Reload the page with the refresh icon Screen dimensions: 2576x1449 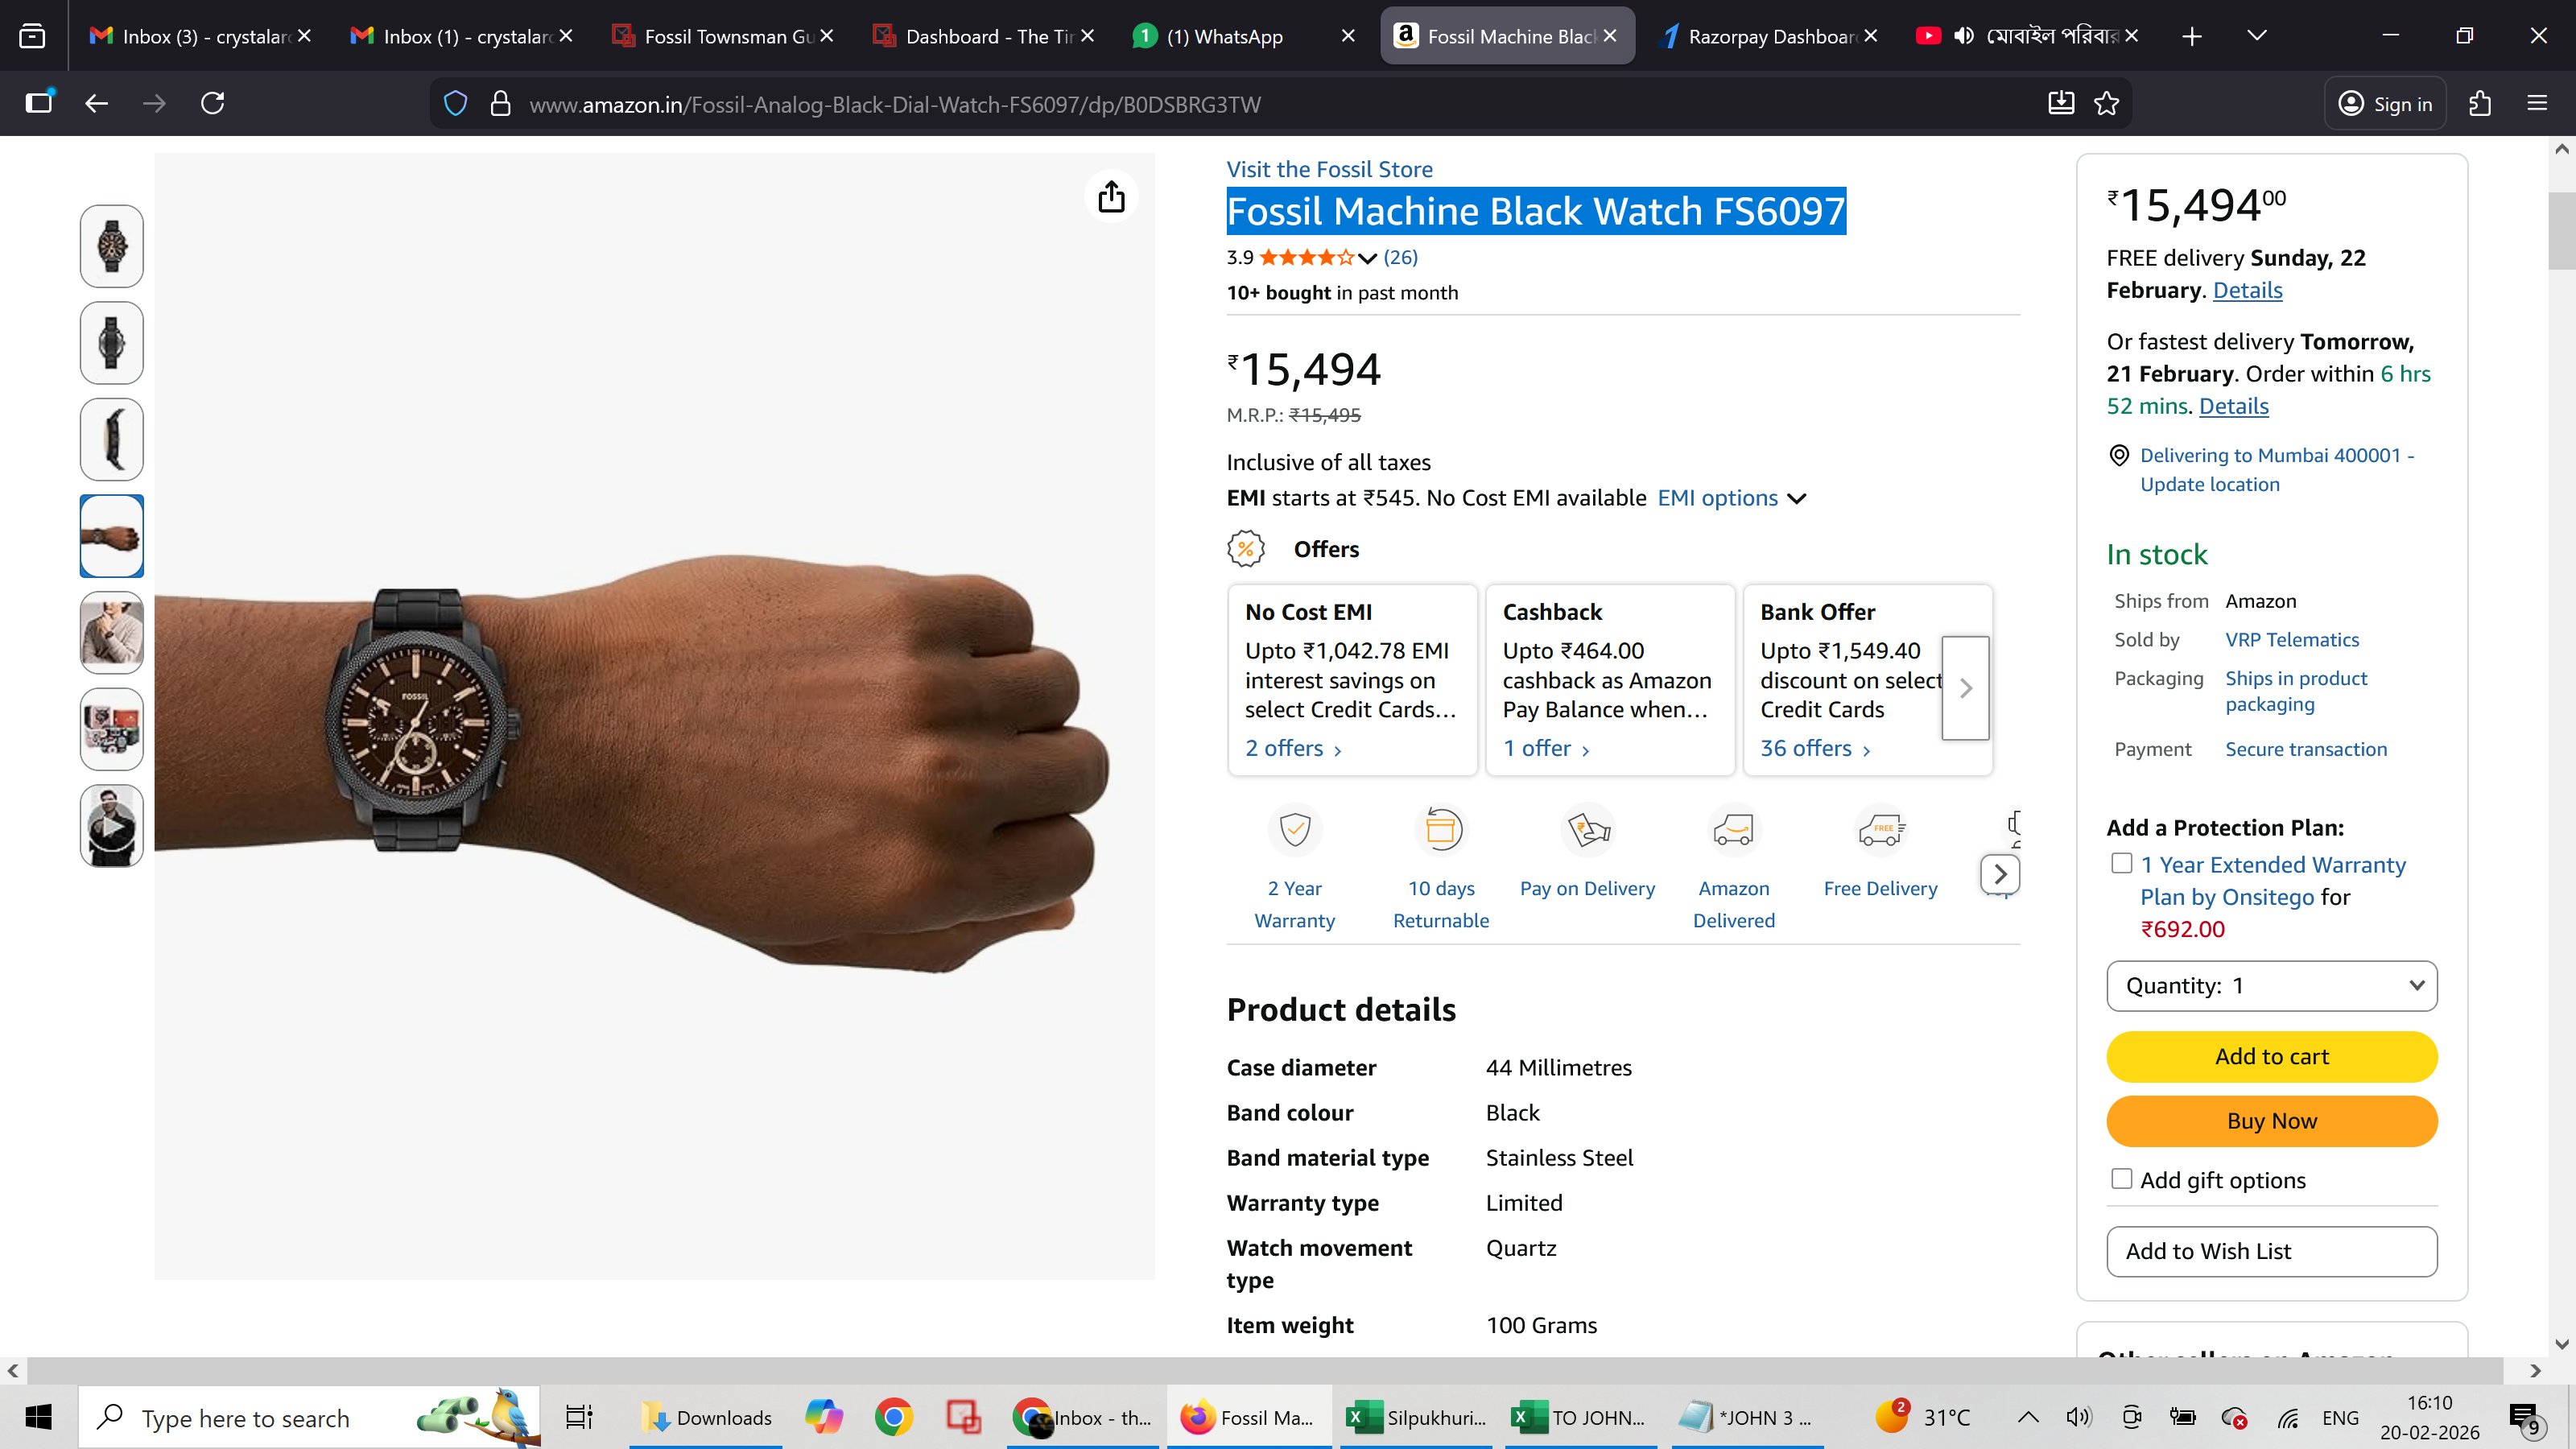pyautogui.click(x=212, y=103)
